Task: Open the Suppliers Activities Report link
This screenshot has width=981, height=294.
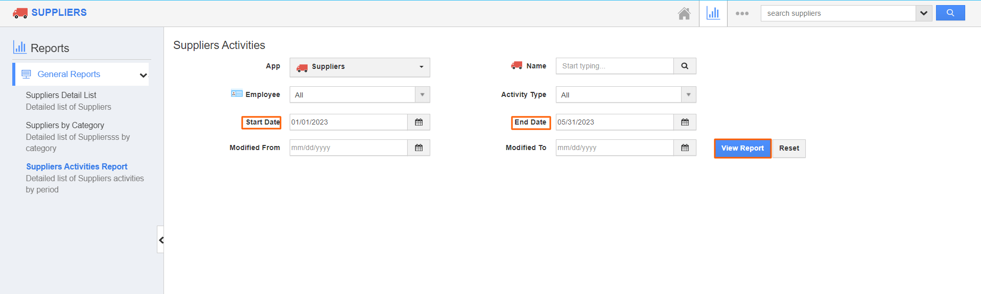Action: [77, 166]
